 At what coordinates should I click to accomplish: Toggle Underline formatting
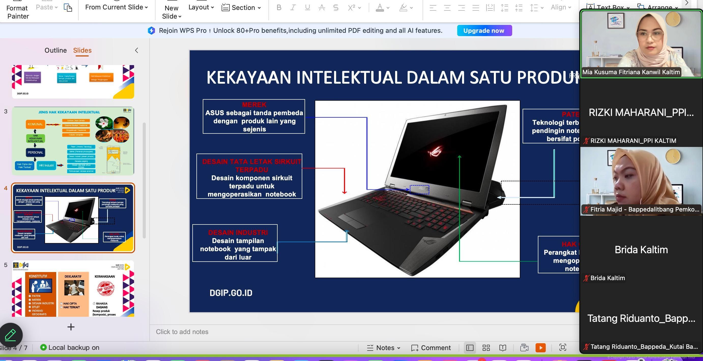click(307, 8)
